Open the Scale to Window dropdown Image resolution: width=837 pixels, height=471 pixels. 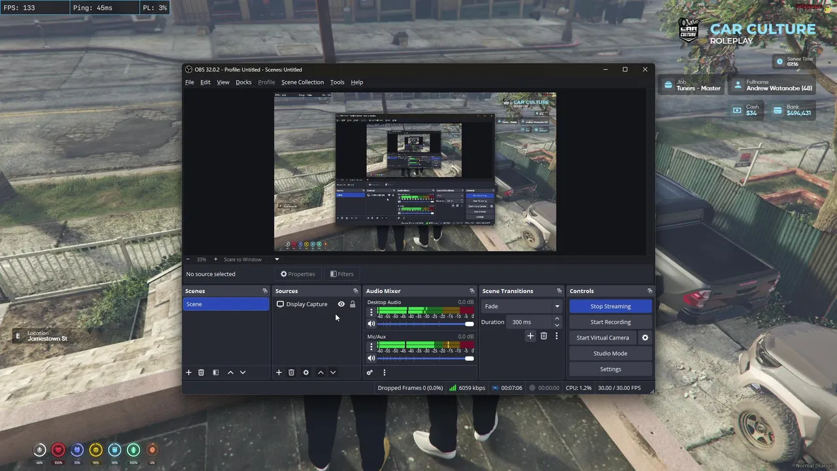point(251,259)
